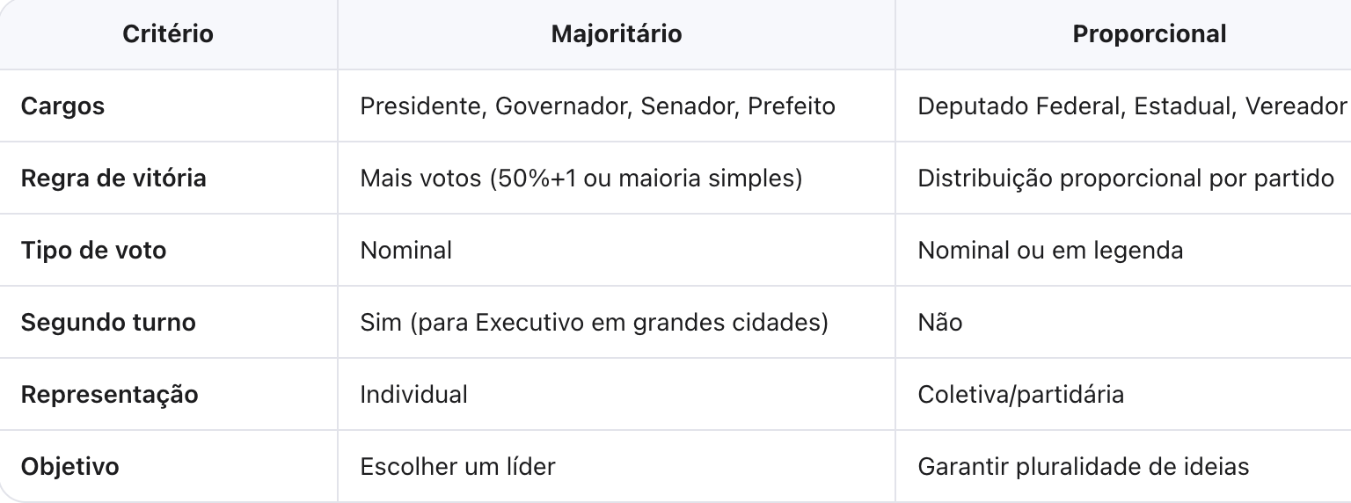Select the Escolher um líder cell
This screenshot has height=503, width=1351.
pos(457,466)
